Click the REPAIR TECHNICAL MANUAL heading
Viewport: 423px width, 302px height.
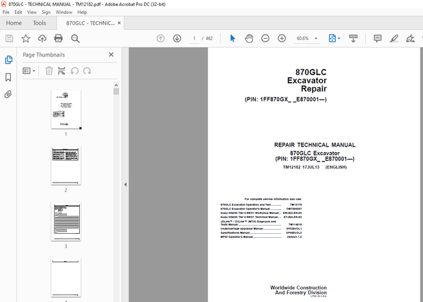(315, 145)
